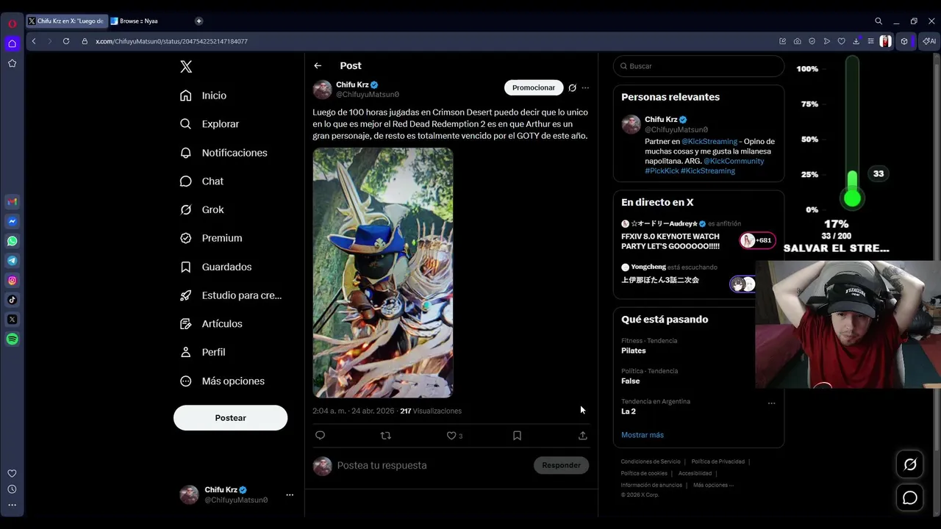Open the snapshot camera tool
The height and width of the screenshot is (529, 941).
pos(798,41)
